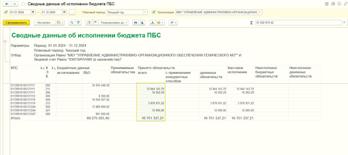Open Плановый период dropdown arrow
The image size is (348, 155).
pos(145,12)
